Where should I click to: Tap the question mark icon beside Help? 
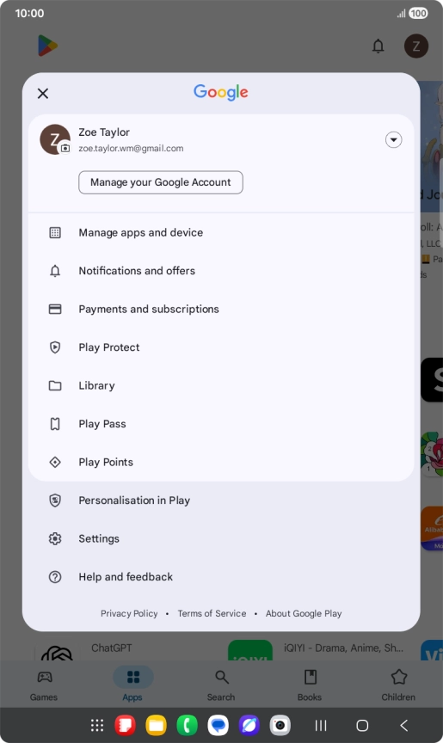pos(55,577)
